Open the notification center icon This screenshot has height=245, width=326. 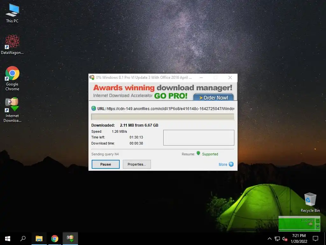pyautogui.click(x=315, y=239)
